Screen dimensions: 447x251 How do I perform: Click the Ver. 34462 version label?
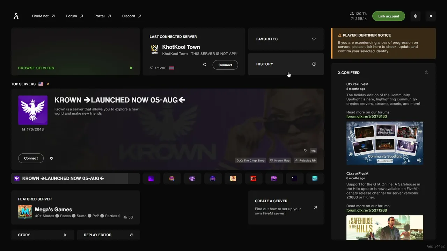click(435, 246)
